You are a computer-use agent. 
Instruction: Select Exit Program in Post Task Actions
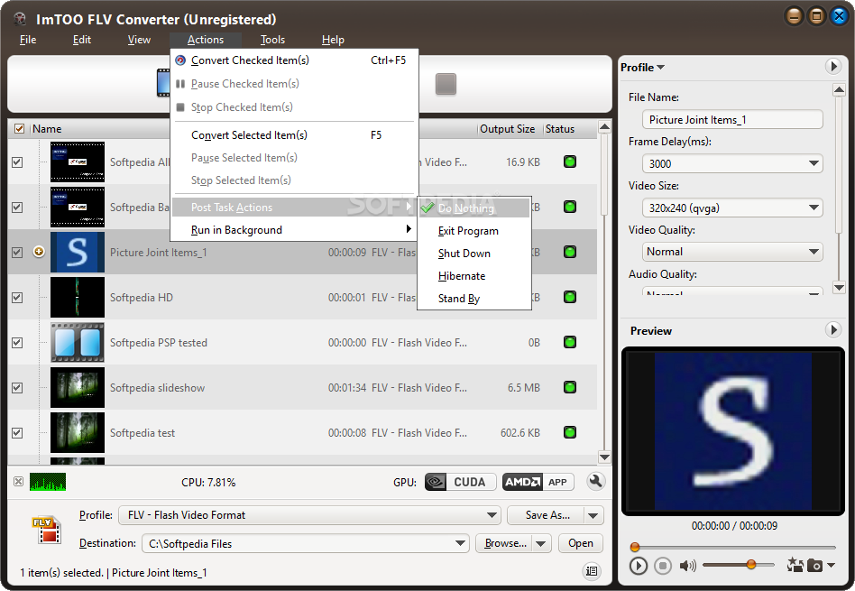click(x=474, y=231)
